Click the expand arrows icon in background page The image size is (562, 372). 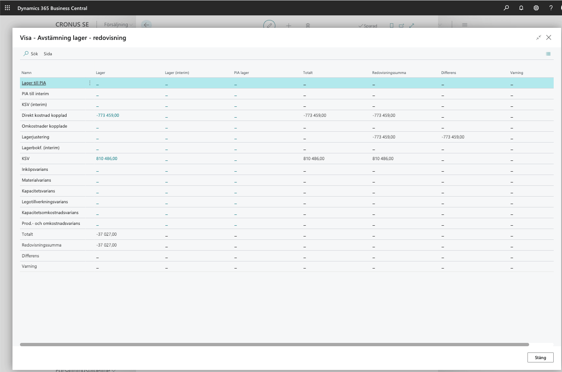[412, 25]
